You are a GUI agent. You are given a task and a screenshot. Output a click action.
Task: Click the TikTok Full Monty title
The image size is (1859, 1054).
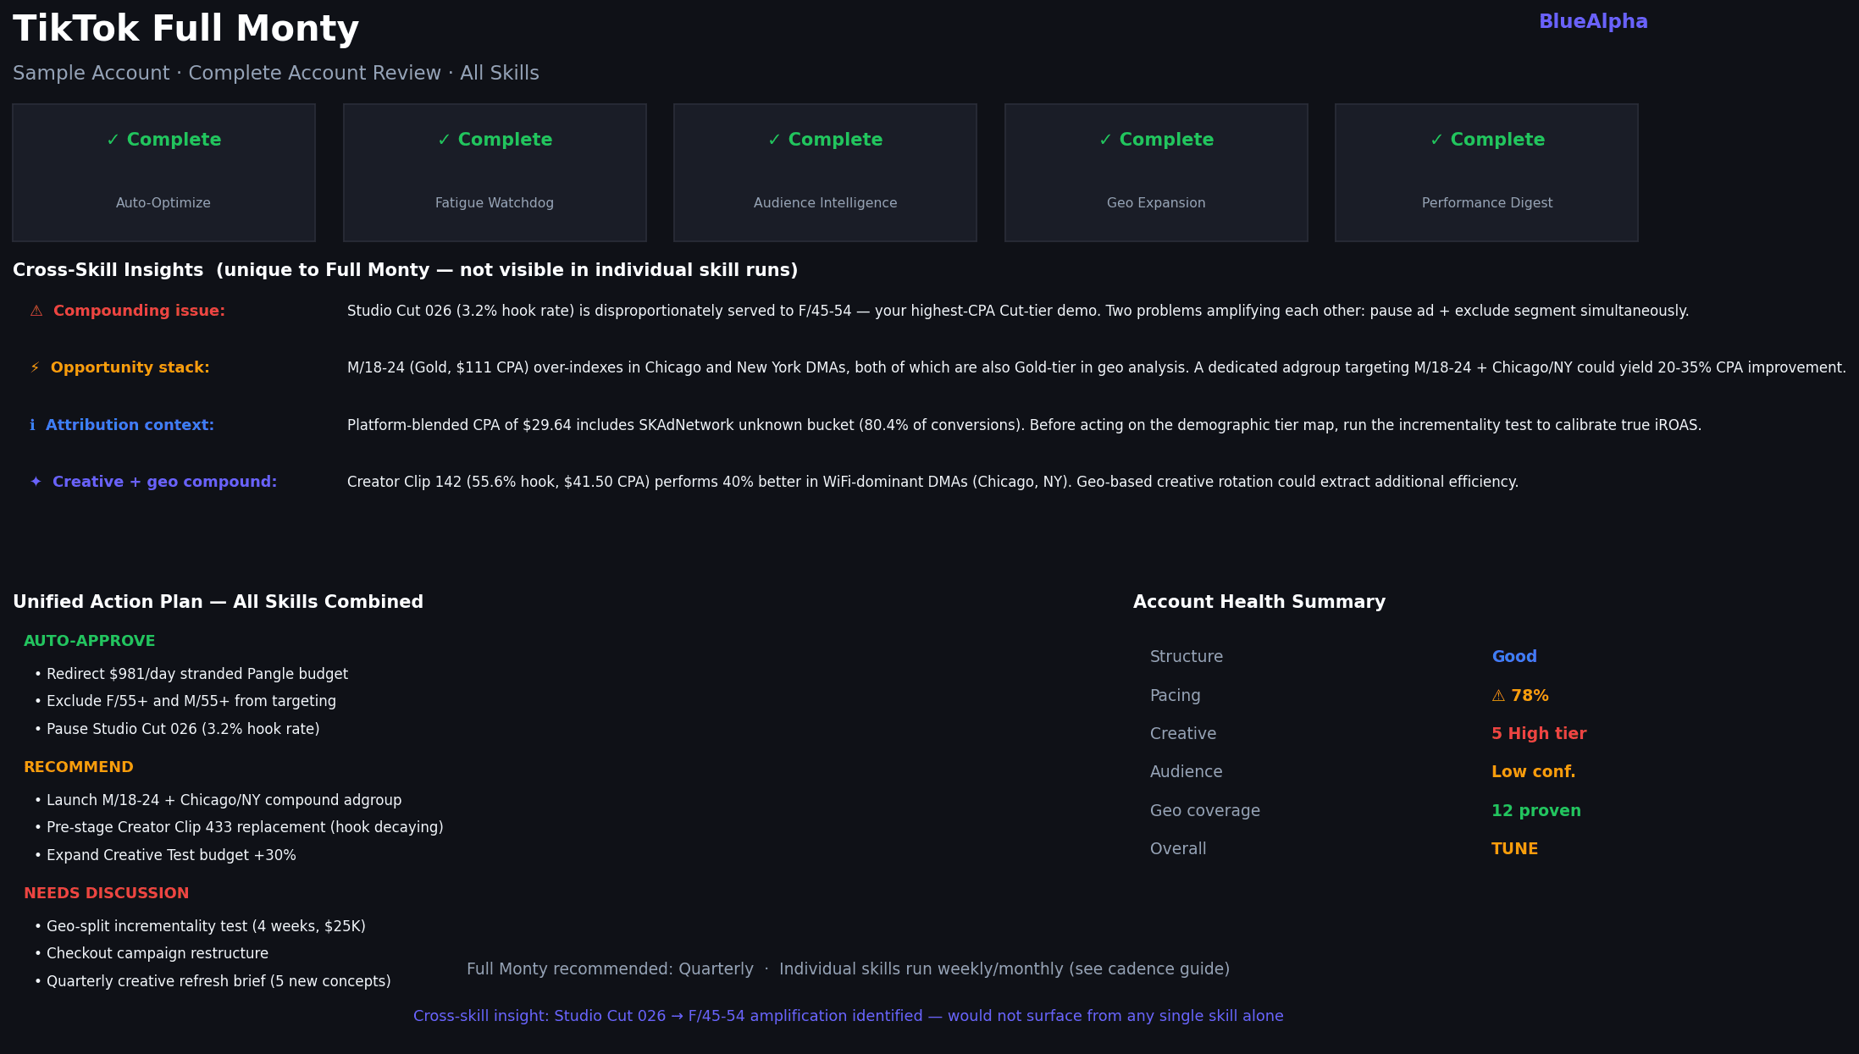(x=186, y=29)
